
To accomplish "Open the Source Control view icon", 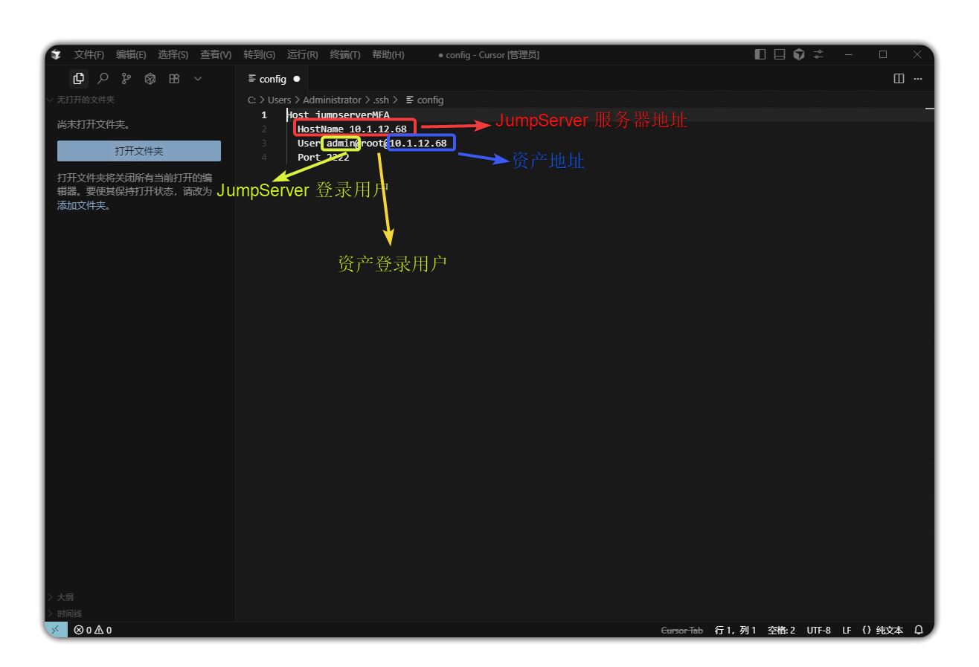I will (x=126, y=78).
